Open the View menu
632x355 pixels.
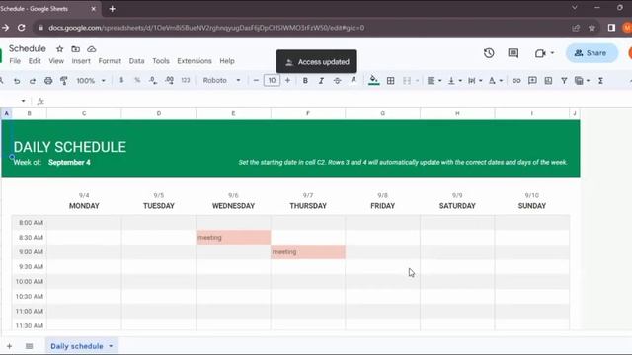tap(56, 61)
